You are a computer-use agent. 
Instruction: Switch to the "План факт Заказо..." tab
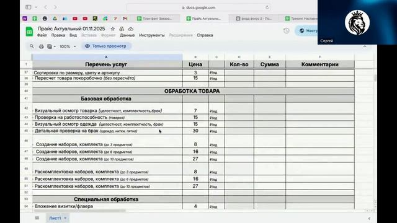(154, 19)
